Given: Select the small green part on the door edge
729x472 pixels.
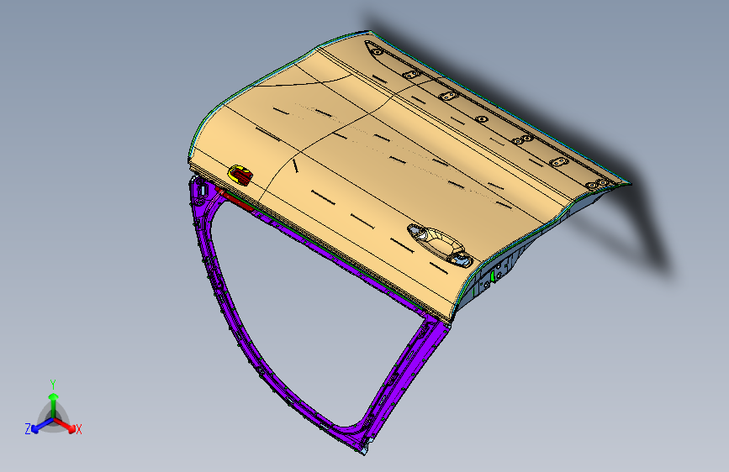Looking at the screenshot, I should point(493,276).
